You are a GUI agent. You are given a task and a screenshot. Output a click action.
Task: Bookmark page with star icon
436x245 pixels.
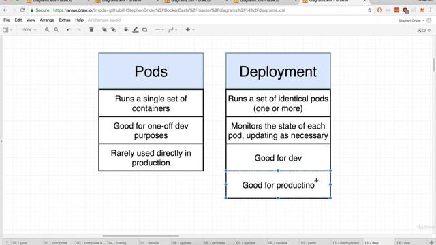click(x=369, y=10)
